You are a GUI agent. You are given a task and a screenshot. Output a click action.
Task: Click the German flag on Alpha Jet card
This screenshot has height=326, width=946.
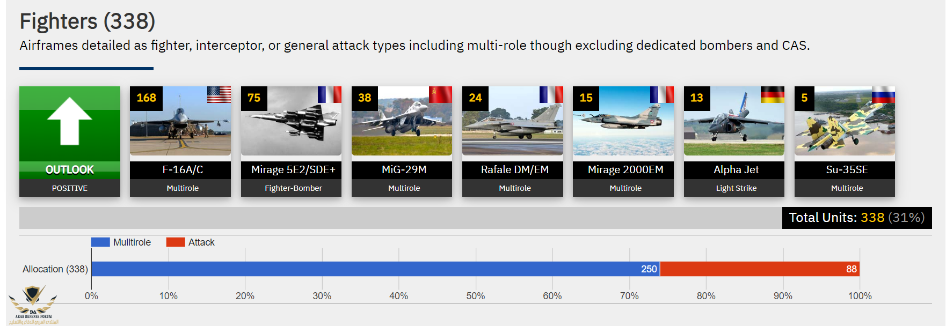(x=772, y=94)
